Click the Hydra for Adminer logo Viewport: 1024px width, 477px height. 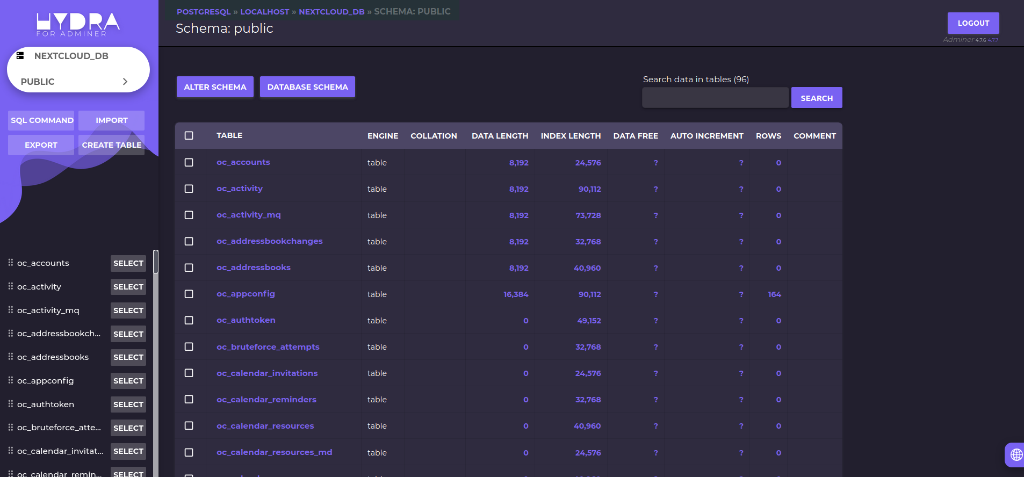point(78,25)
